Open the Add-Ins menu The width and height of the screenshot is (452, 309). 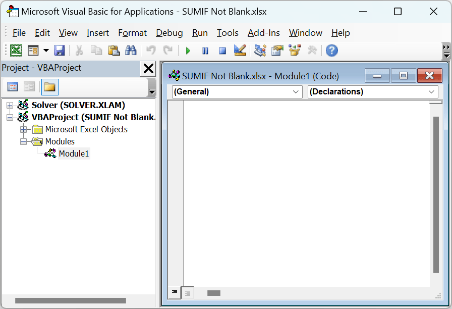263,32
